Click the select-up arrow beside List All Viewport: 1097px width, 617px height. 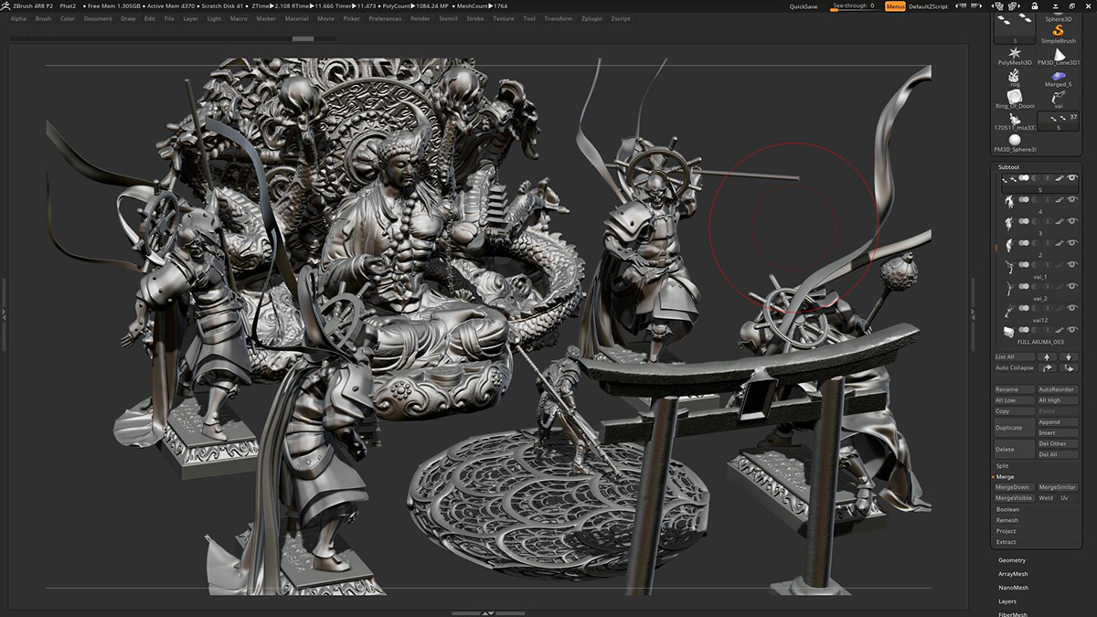1047,356
